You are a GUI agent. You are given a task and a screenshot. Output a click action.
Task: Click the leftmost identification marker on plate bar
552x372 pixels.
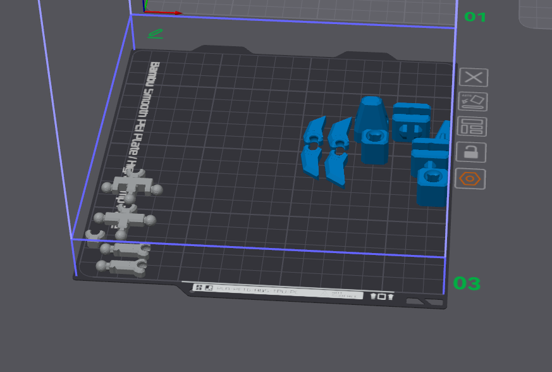coord(198,288)
